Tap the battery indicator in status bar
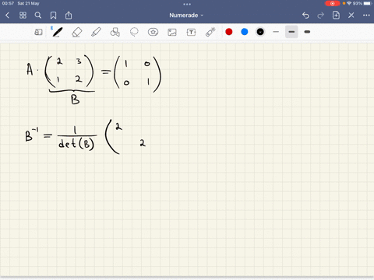The image size is (374, 280). (367, 3)
